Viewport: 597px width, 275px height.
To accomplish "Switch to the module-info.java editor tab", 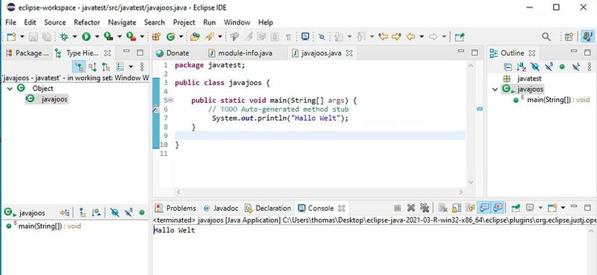I will click(x=240, y=53).
